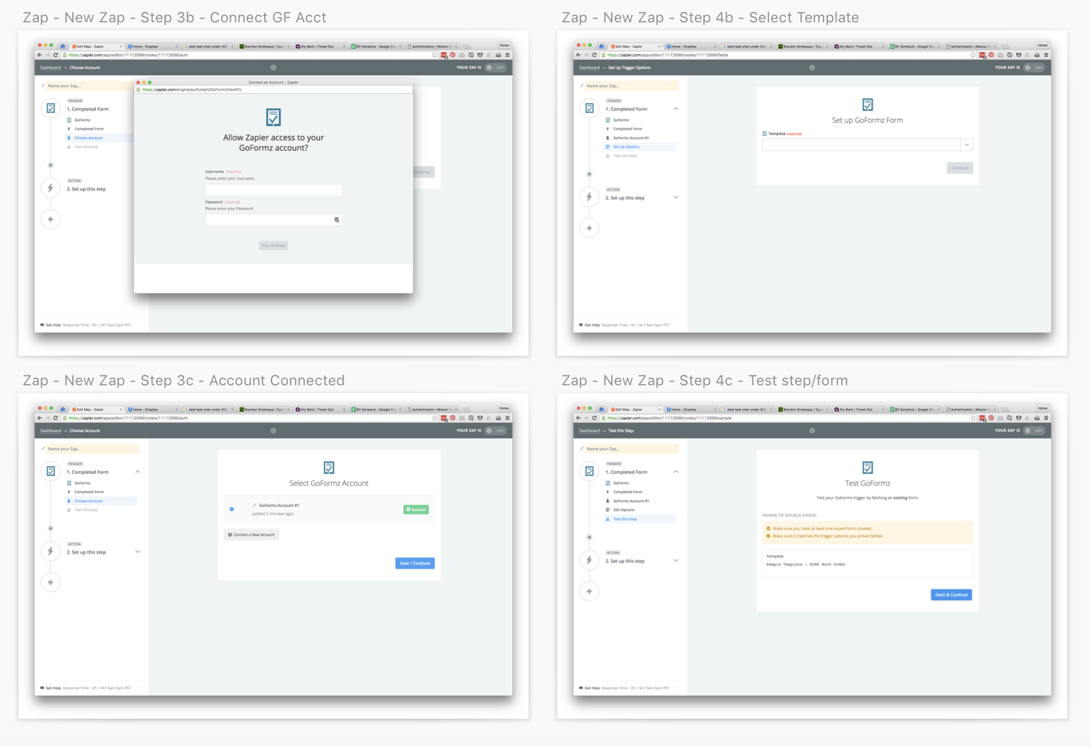Click 'Connect a New Account' in Step 3c
This screenshot has height=747, width=1091.
point(252,535)
